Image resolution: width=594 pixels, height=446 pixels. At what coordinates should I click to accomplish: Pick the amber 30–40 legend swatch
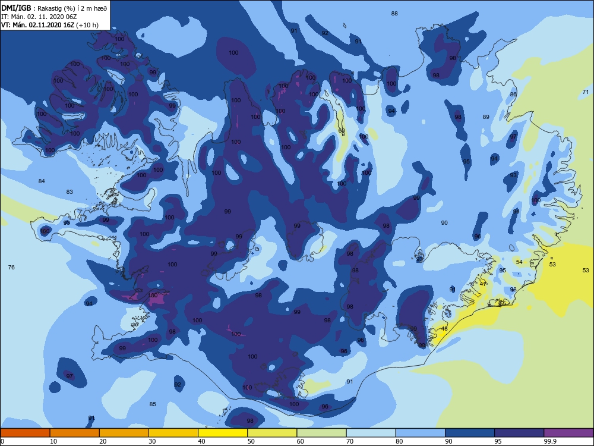173,433
